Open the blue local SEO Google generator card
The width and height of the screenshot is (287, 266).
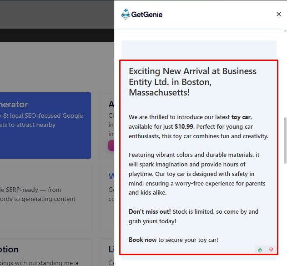point(45,125)
